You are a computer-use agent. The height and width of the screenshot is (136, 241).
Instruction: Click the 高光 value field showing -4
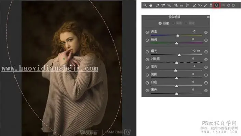pos(194,66)
